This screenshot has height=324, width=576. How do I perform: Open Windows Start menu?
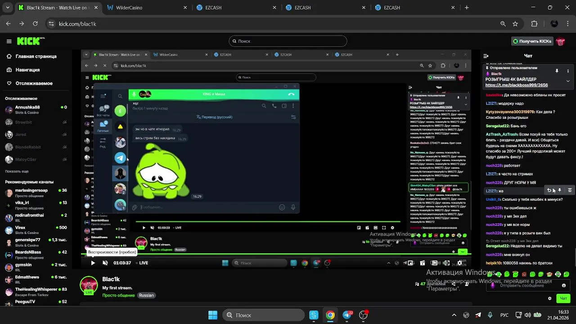[213, 315]
